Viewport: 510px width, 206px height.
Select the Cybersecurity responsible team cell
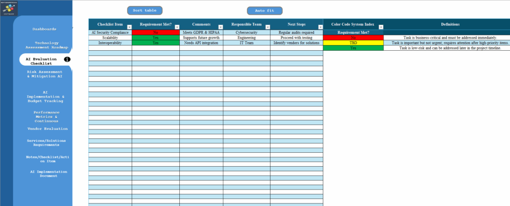(246, 32)
